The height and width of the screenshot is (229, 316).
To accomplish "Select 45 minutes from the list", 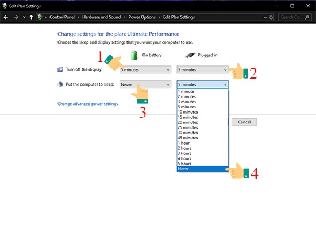I will (x=203, y=138).
